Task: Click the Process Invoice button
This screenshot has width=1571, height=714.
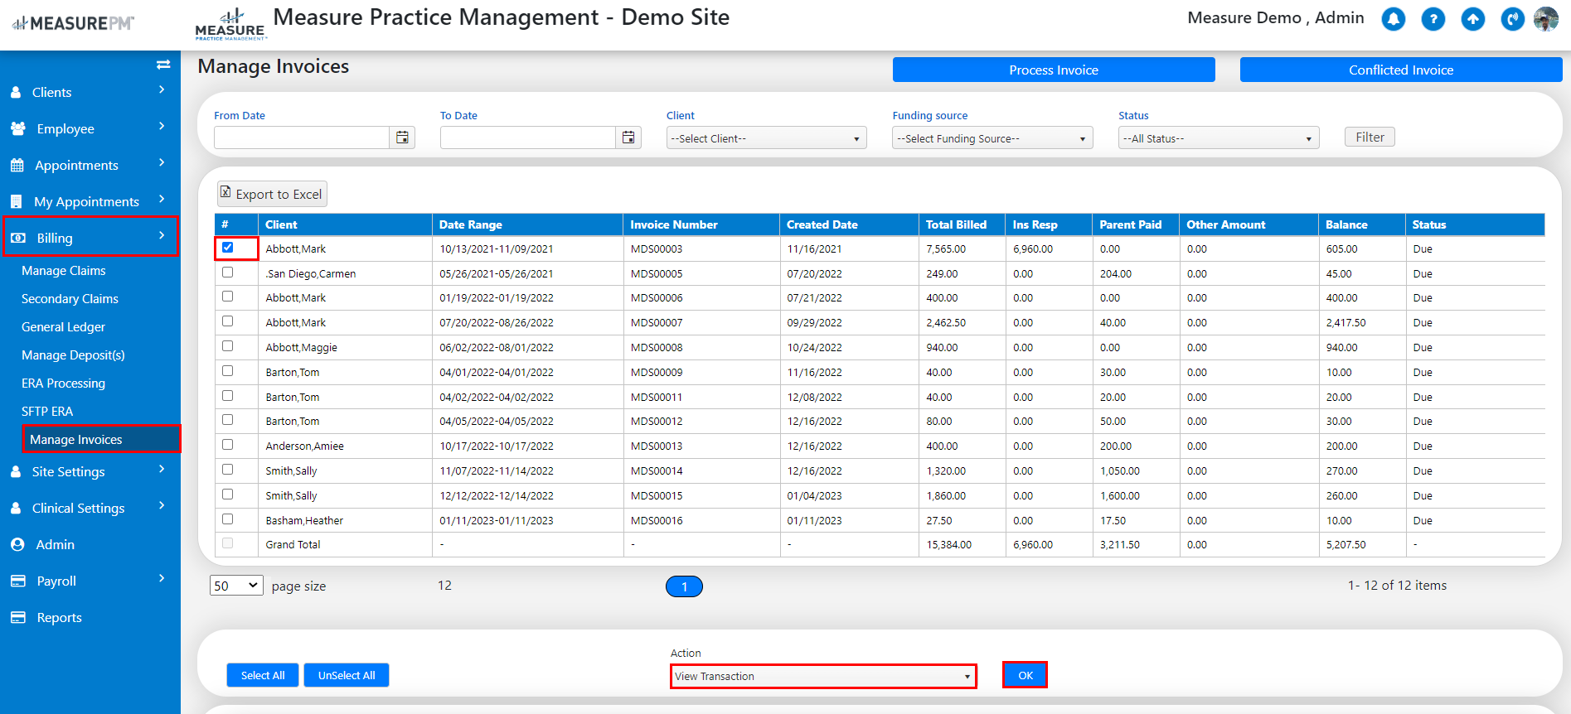Action: click(x=1054, y=70)
